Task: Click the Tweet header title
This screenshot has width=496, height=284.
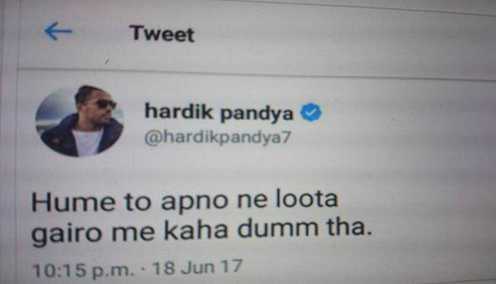Action: (x=162, y=33)
